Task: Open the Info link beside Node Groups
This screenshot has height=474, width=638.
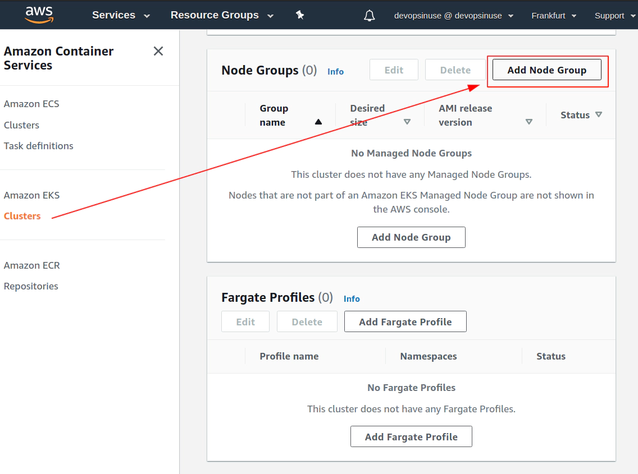Action: (336, 72)
